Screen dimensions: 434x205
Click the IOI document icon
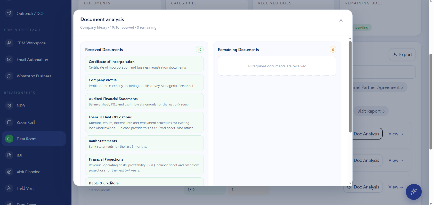9,155
